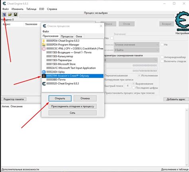Click the Быстрый поиск value field
Image resolution: width=189 pixels, height=172 pixels.
click(128, 86)
